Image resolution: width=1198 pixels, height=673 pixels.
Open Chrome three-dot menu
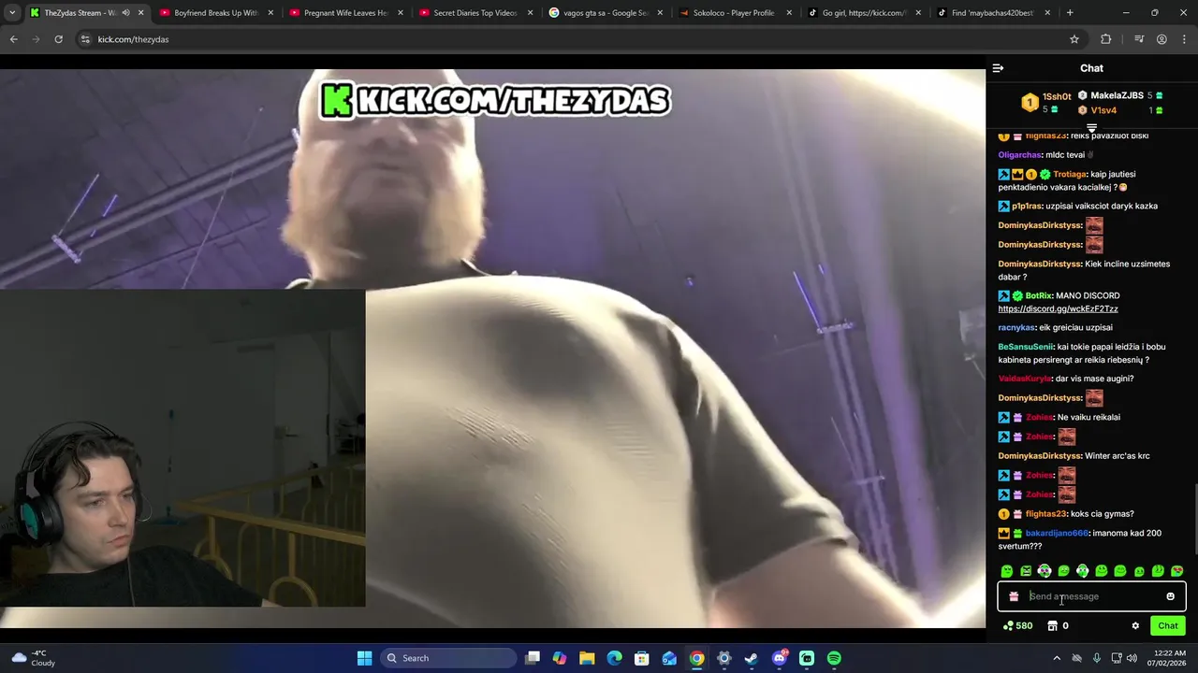(1184, 39)
